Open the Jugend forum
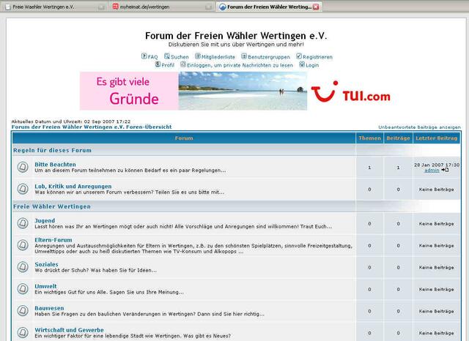This screenshot has height=341, width=469. [45, 220]
